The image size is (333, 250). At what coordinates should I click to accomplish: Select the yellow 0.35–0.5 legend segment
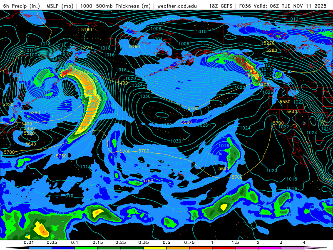coord(155,248)
